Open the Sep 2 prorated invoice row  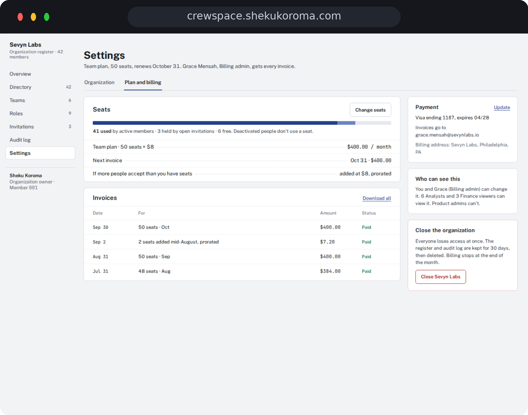242,242
